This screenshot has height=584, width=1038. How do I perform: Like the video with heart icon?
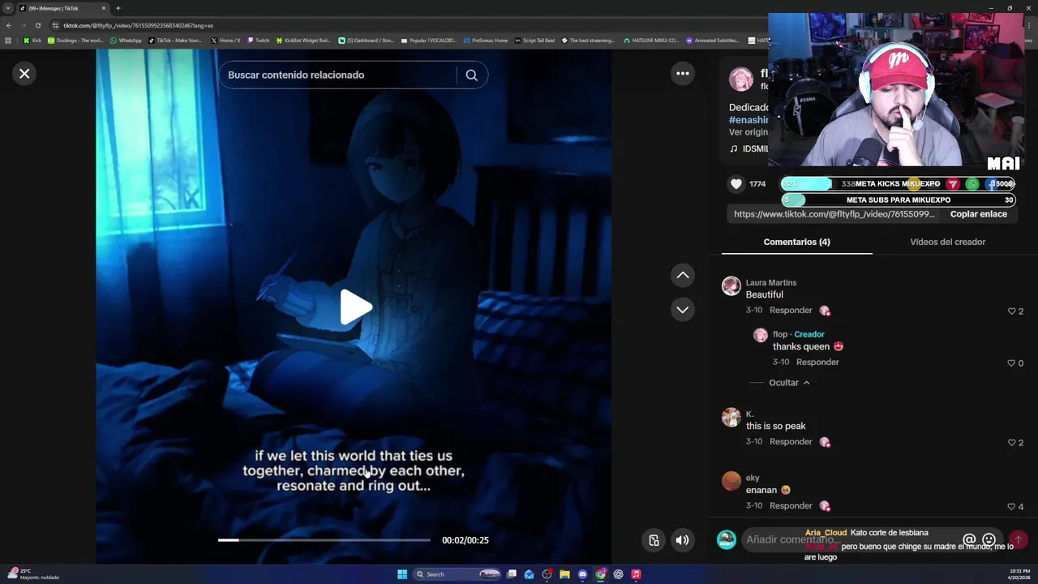pos(736,184)
